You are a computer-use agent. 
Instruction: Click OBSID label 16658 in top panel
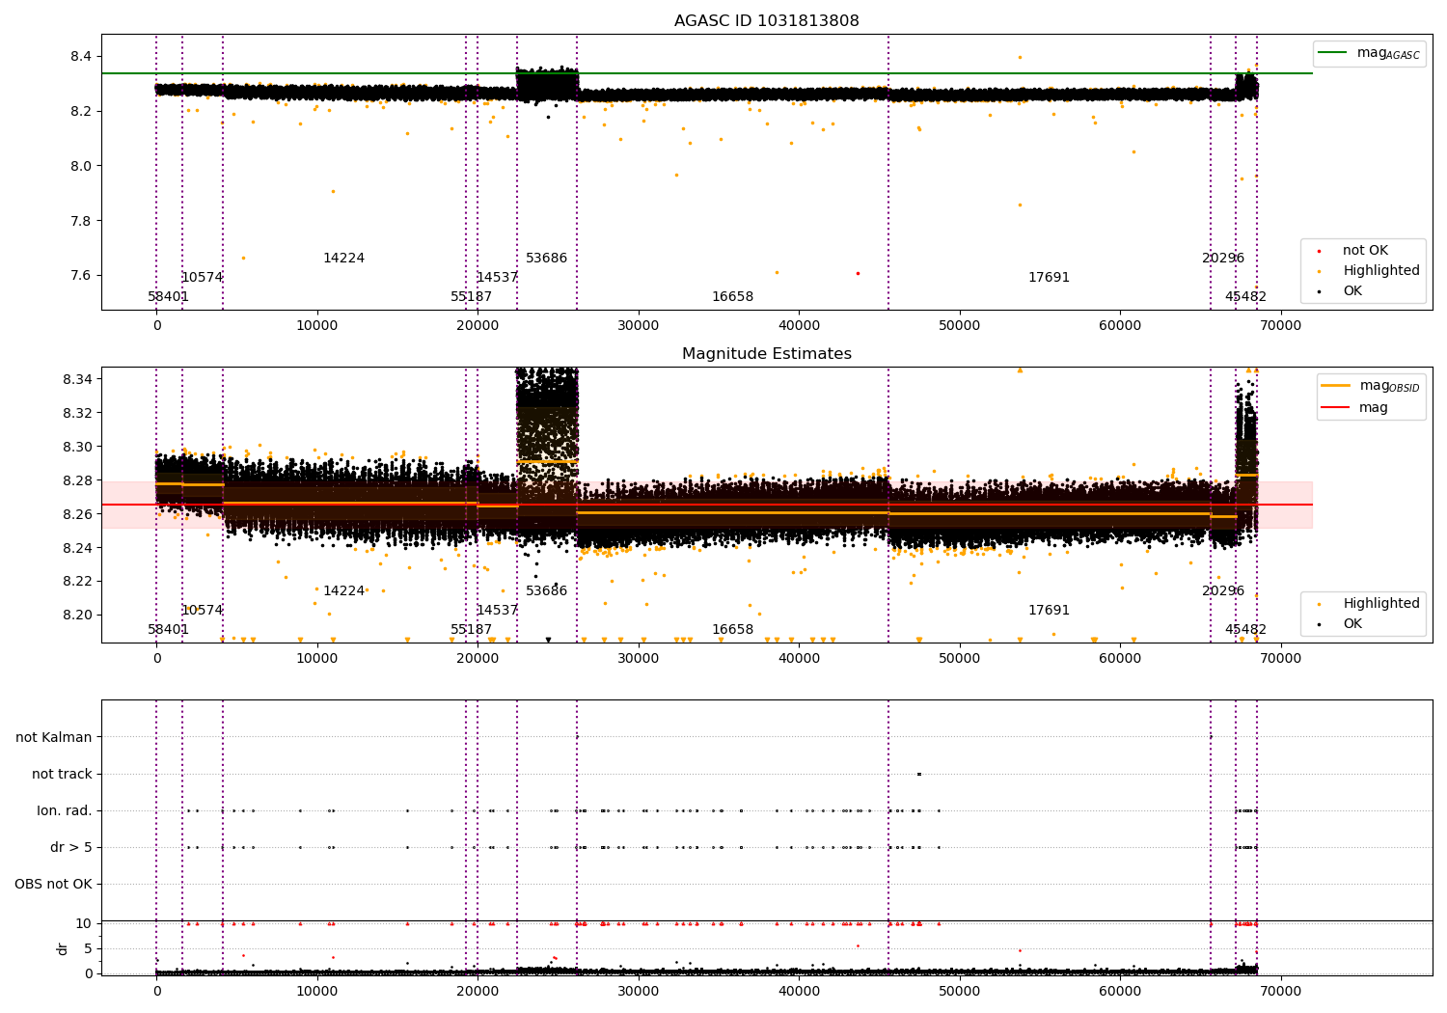[733, 297]
